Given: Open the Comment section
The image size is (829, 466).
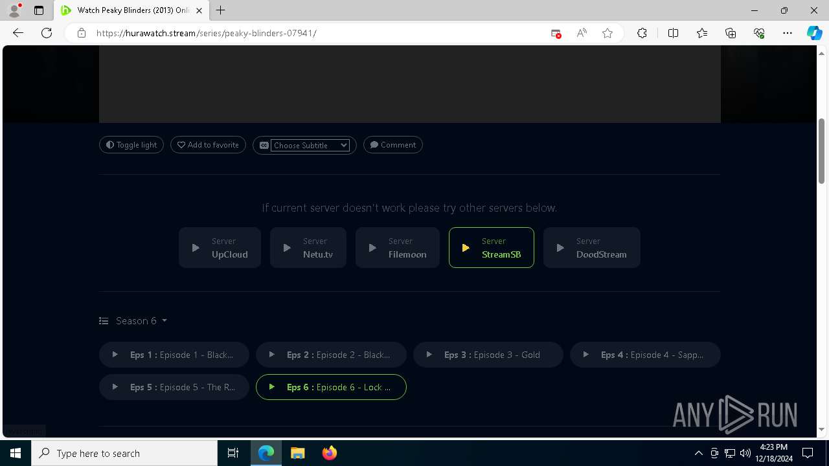Looking at the screenshot, I should coord(392,145).
